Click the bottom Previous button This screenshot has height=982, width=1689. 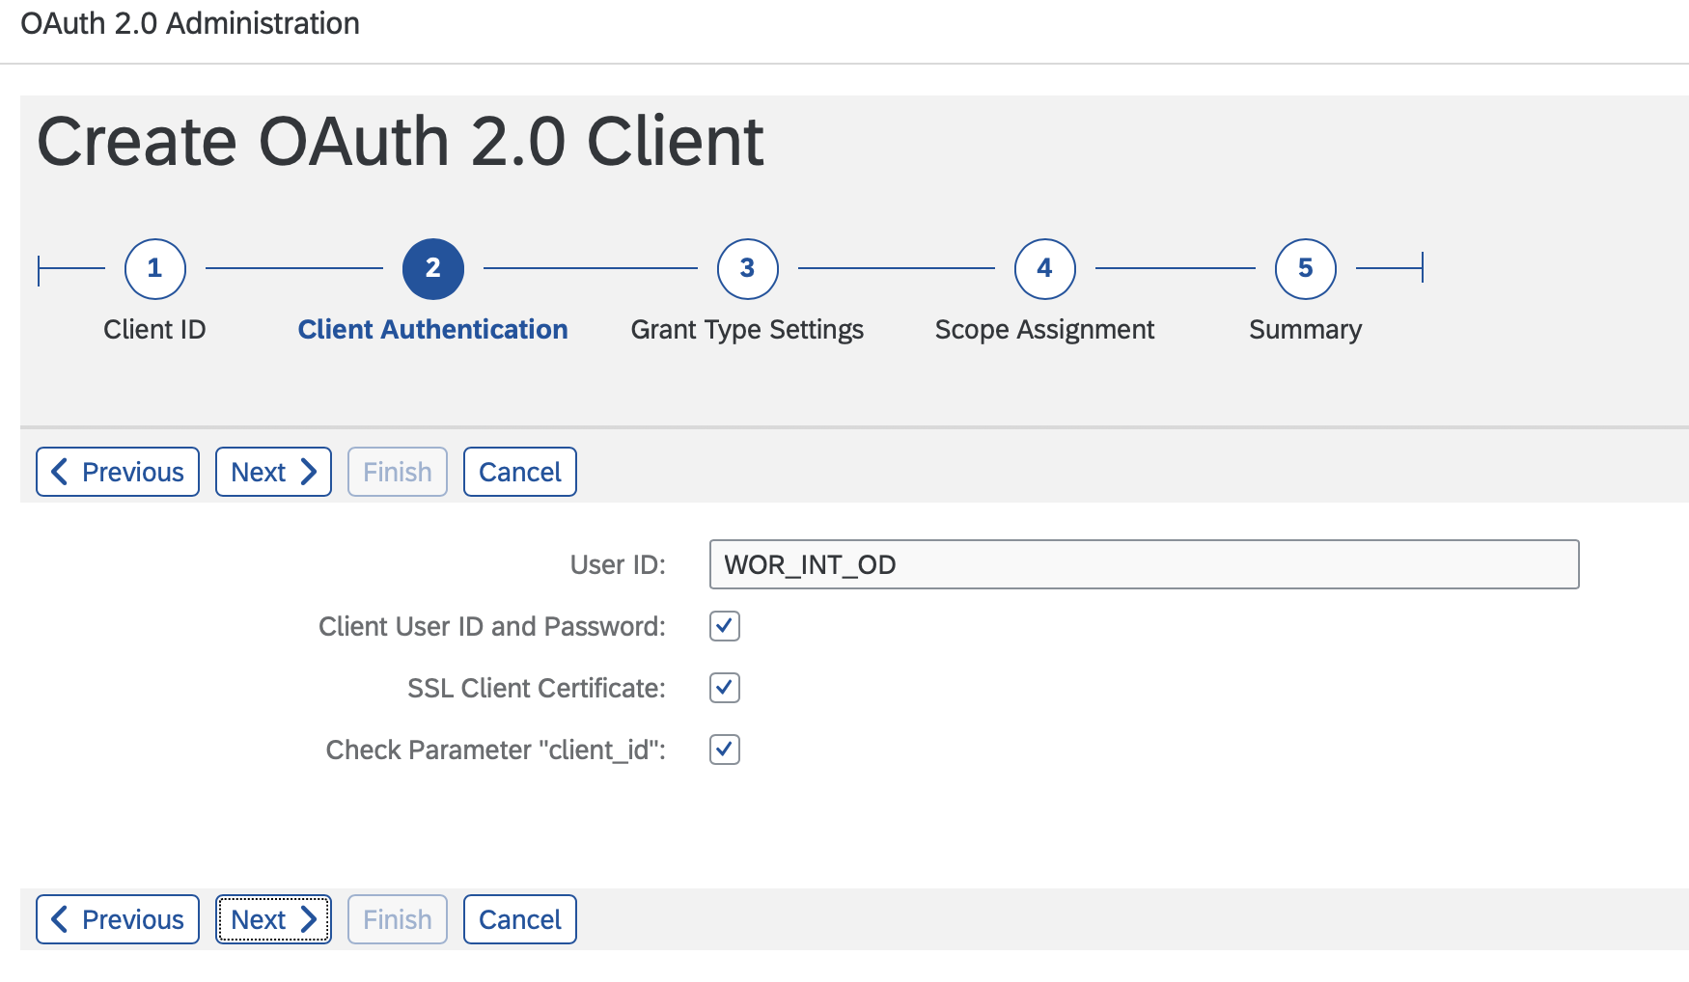pos(117,919)
